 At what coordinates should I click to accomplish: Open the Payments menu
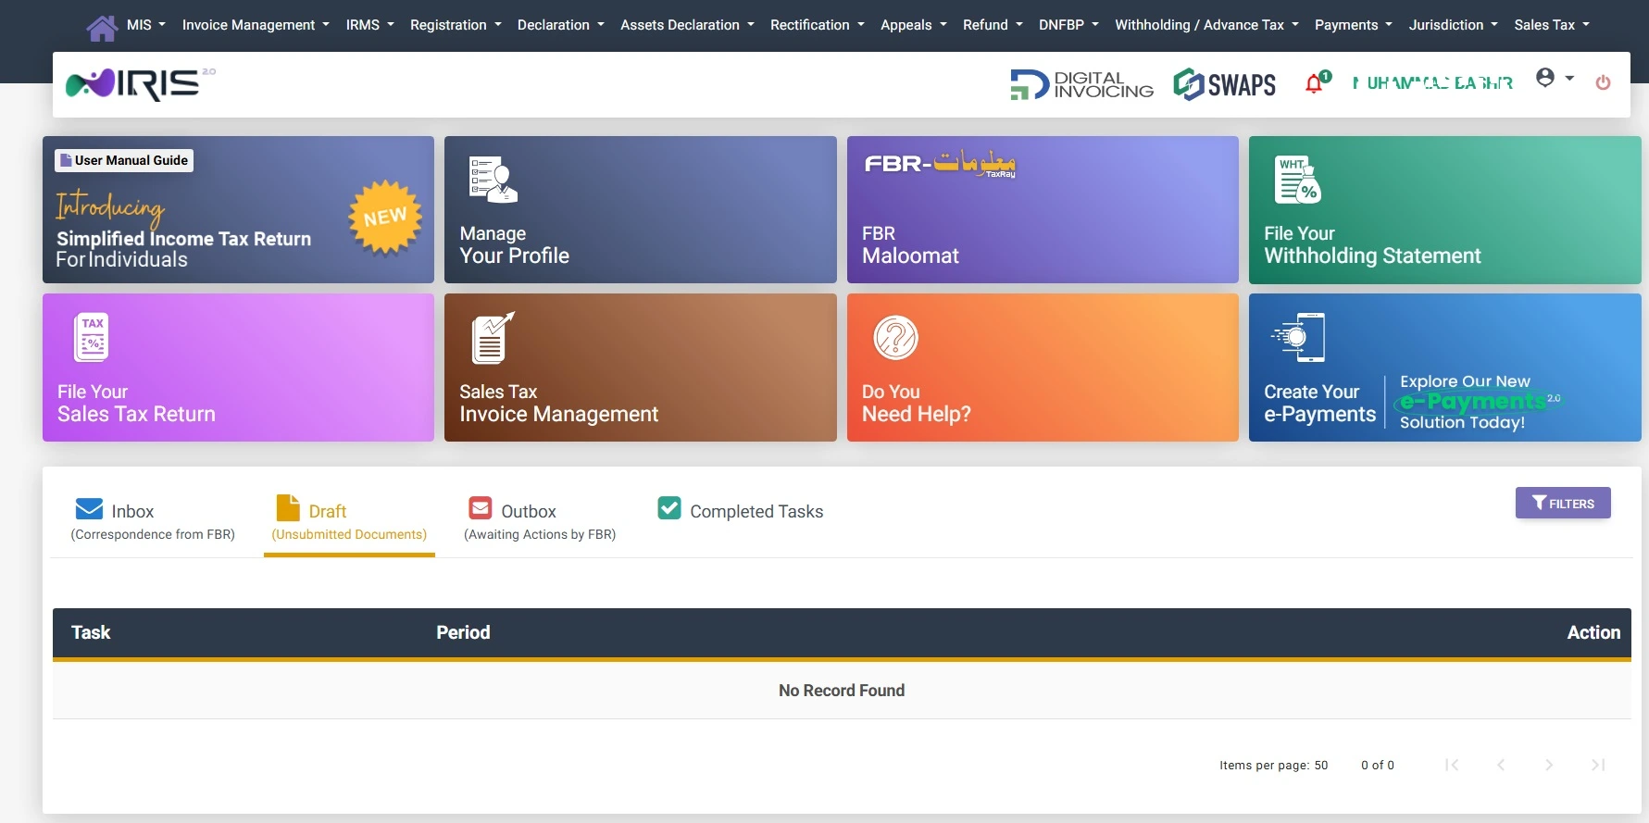1354,25
